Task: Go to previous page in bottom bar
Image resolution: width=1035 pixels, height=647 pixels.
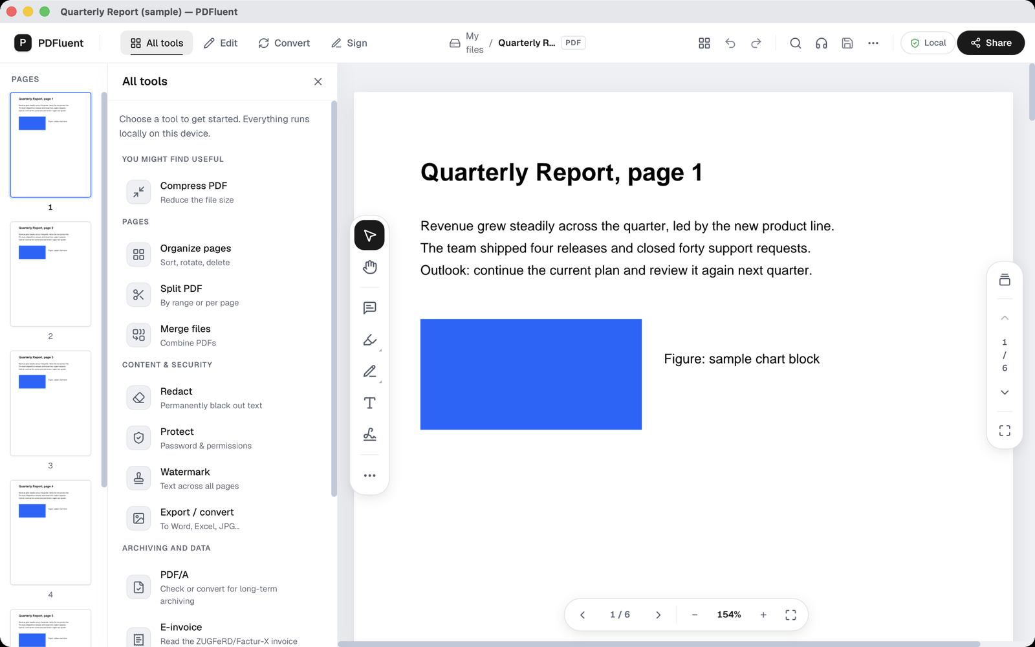Action: pyautogui.click(x=582, y=615)
